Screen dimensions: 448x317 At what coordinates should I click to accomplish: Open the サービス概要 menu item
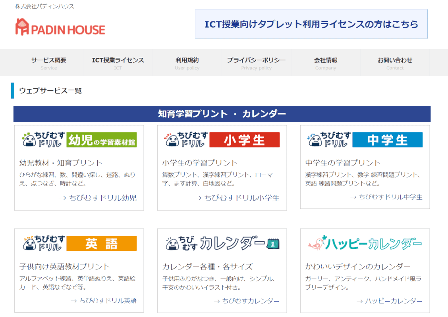pyautogui.click(x=48, y=63)
